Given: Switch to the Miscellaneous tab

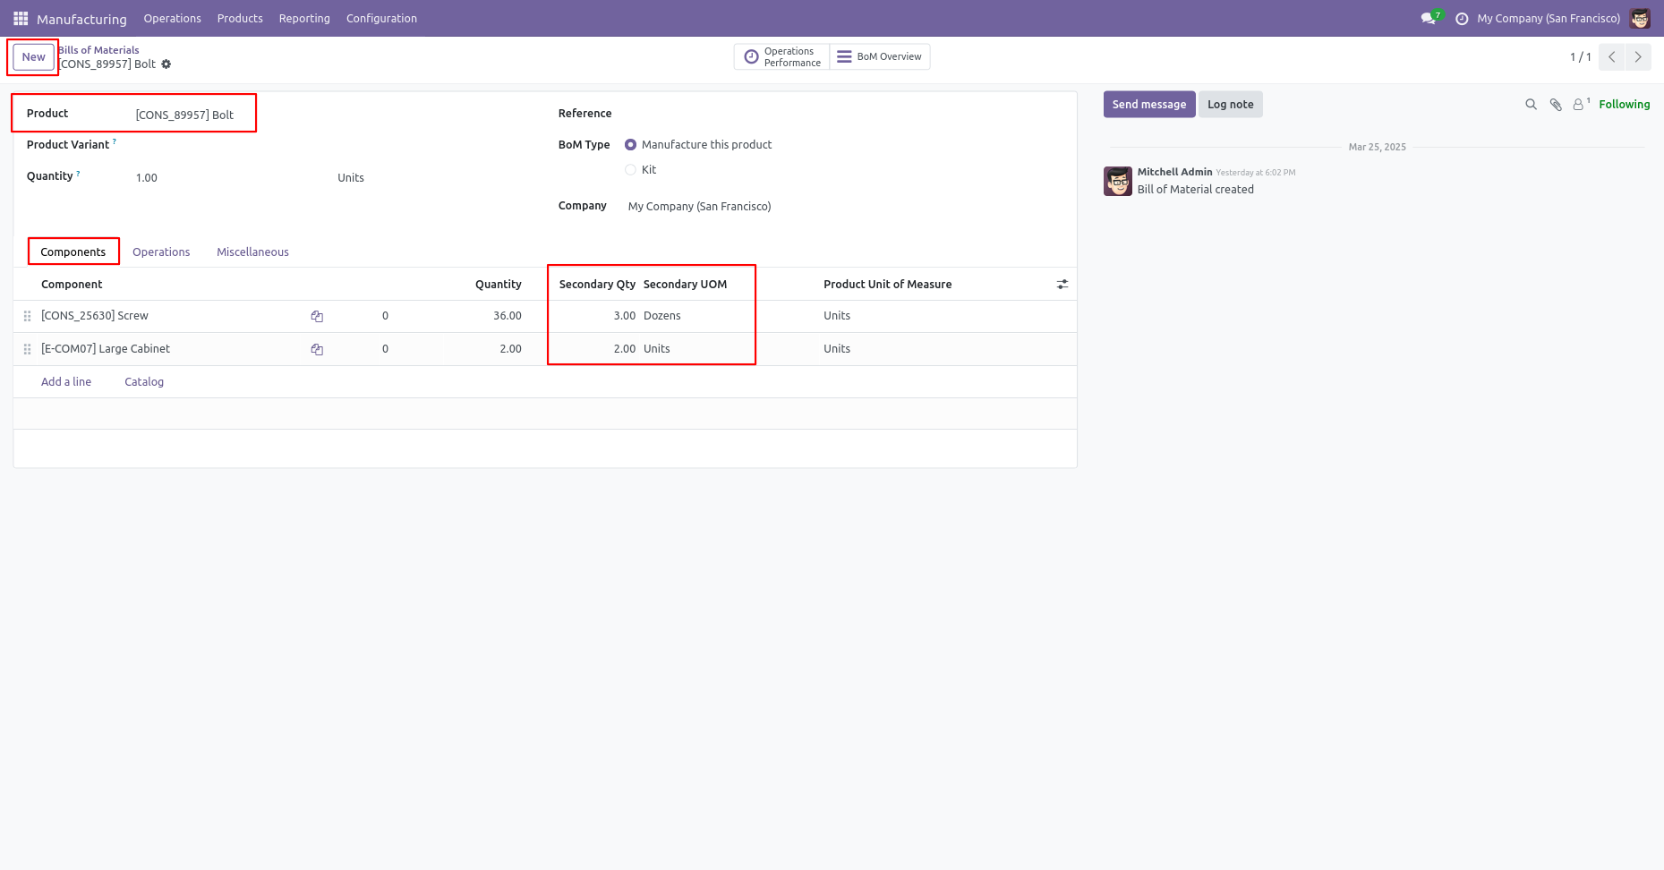Looking at the screenshot, I should (x=252, y=252).
